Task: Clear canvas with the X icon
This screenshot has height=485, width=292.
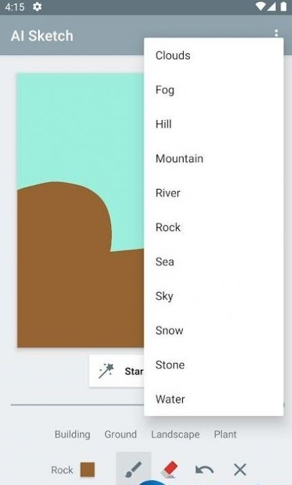Action: click(x=240, y=470)
